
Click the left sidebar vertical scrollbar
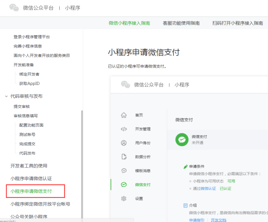coord(82,160)
